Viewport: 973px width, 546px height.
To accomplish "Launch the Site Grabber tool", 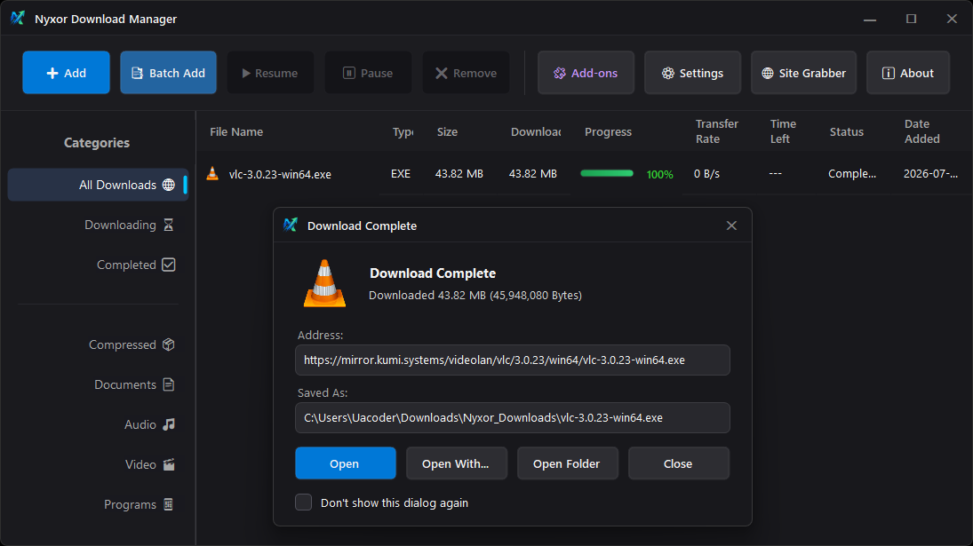I will tap(803, 73).
